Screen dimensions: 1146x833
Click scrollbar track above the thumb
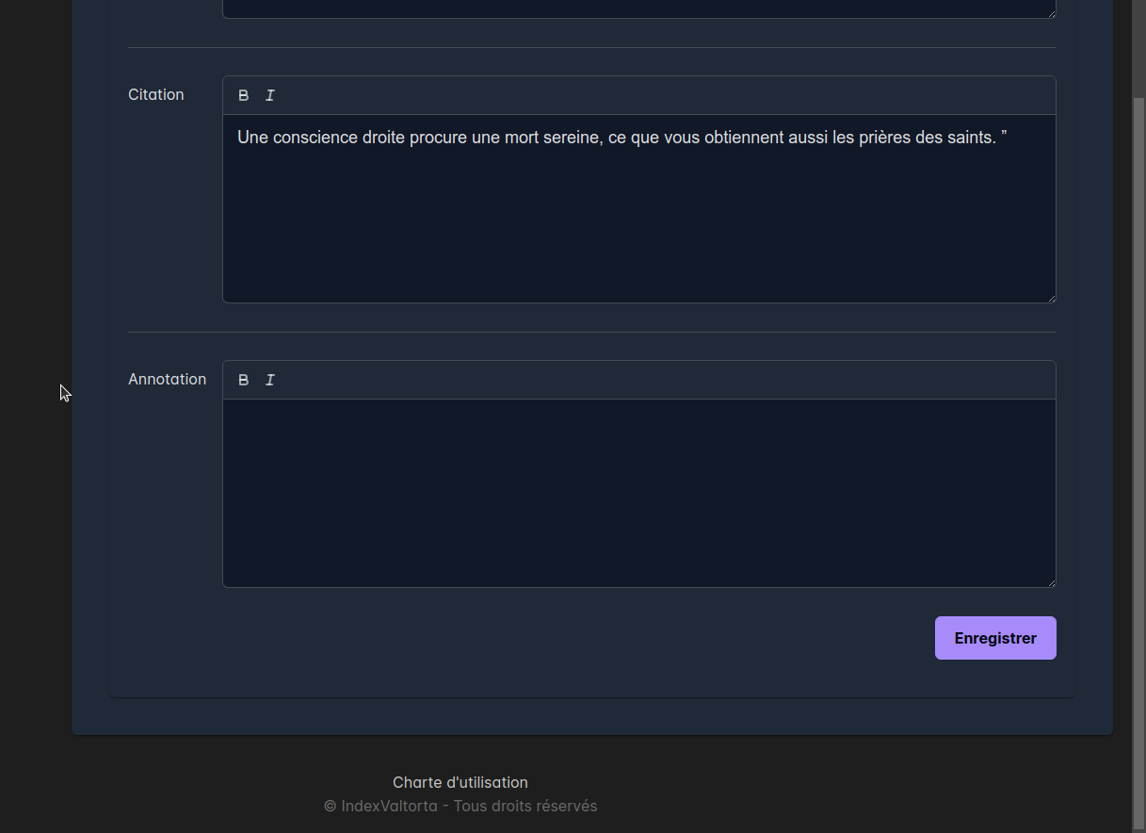click(x=1138, y=47)
